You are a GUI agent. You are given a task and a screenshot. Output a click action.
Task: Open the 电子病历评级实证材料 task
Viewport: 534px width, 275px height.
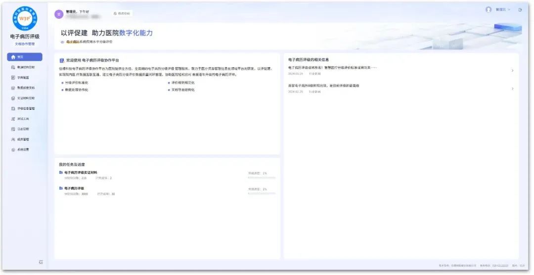click(81, 173)
